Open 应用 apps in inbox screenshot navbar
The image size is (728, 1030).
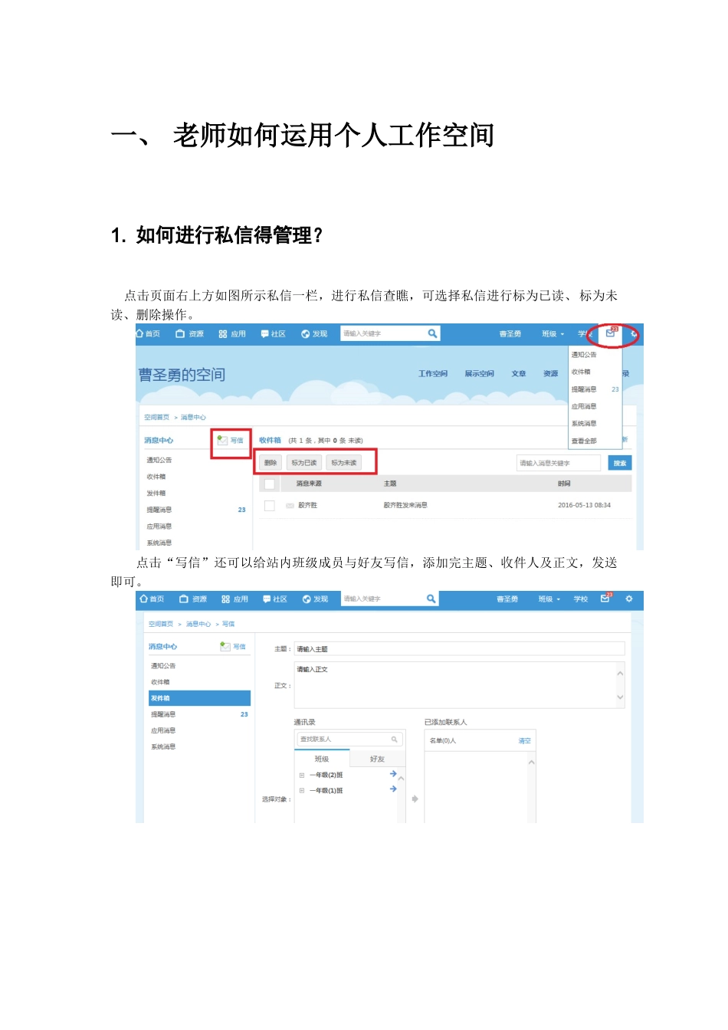(x=232, y=334)
